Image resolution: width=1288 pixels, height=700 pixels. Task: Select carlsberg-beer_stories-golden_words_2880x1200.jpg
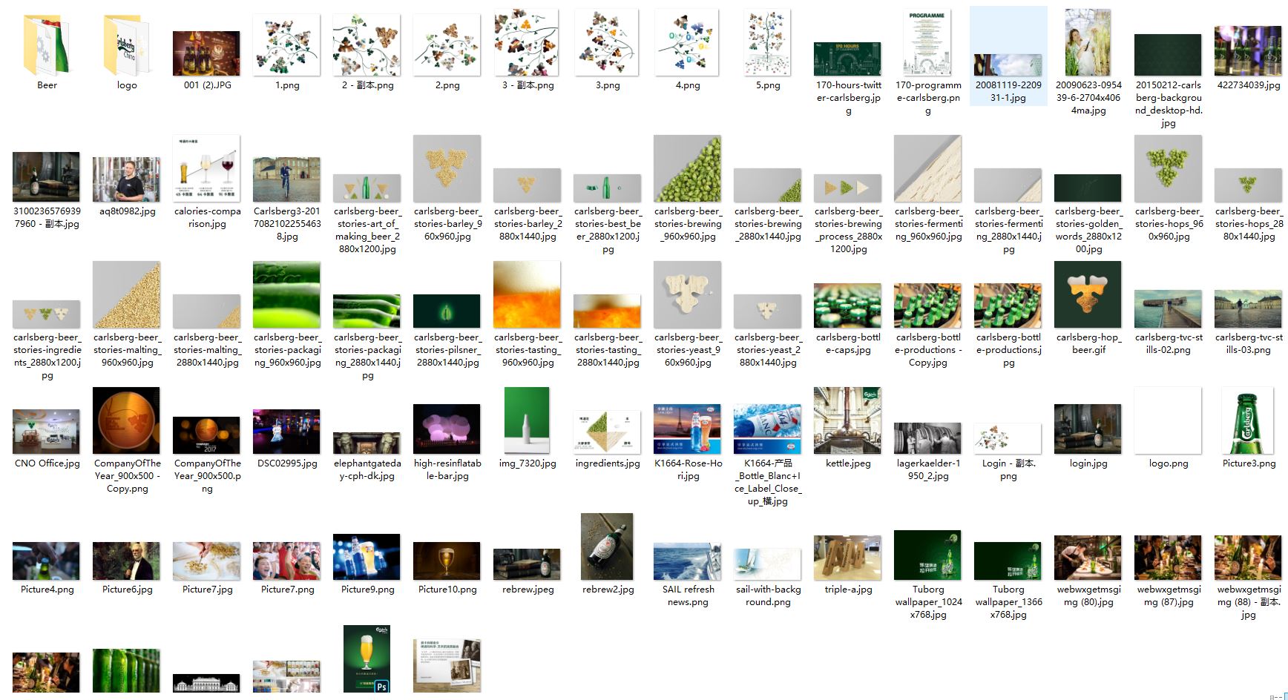point(1088,188)
